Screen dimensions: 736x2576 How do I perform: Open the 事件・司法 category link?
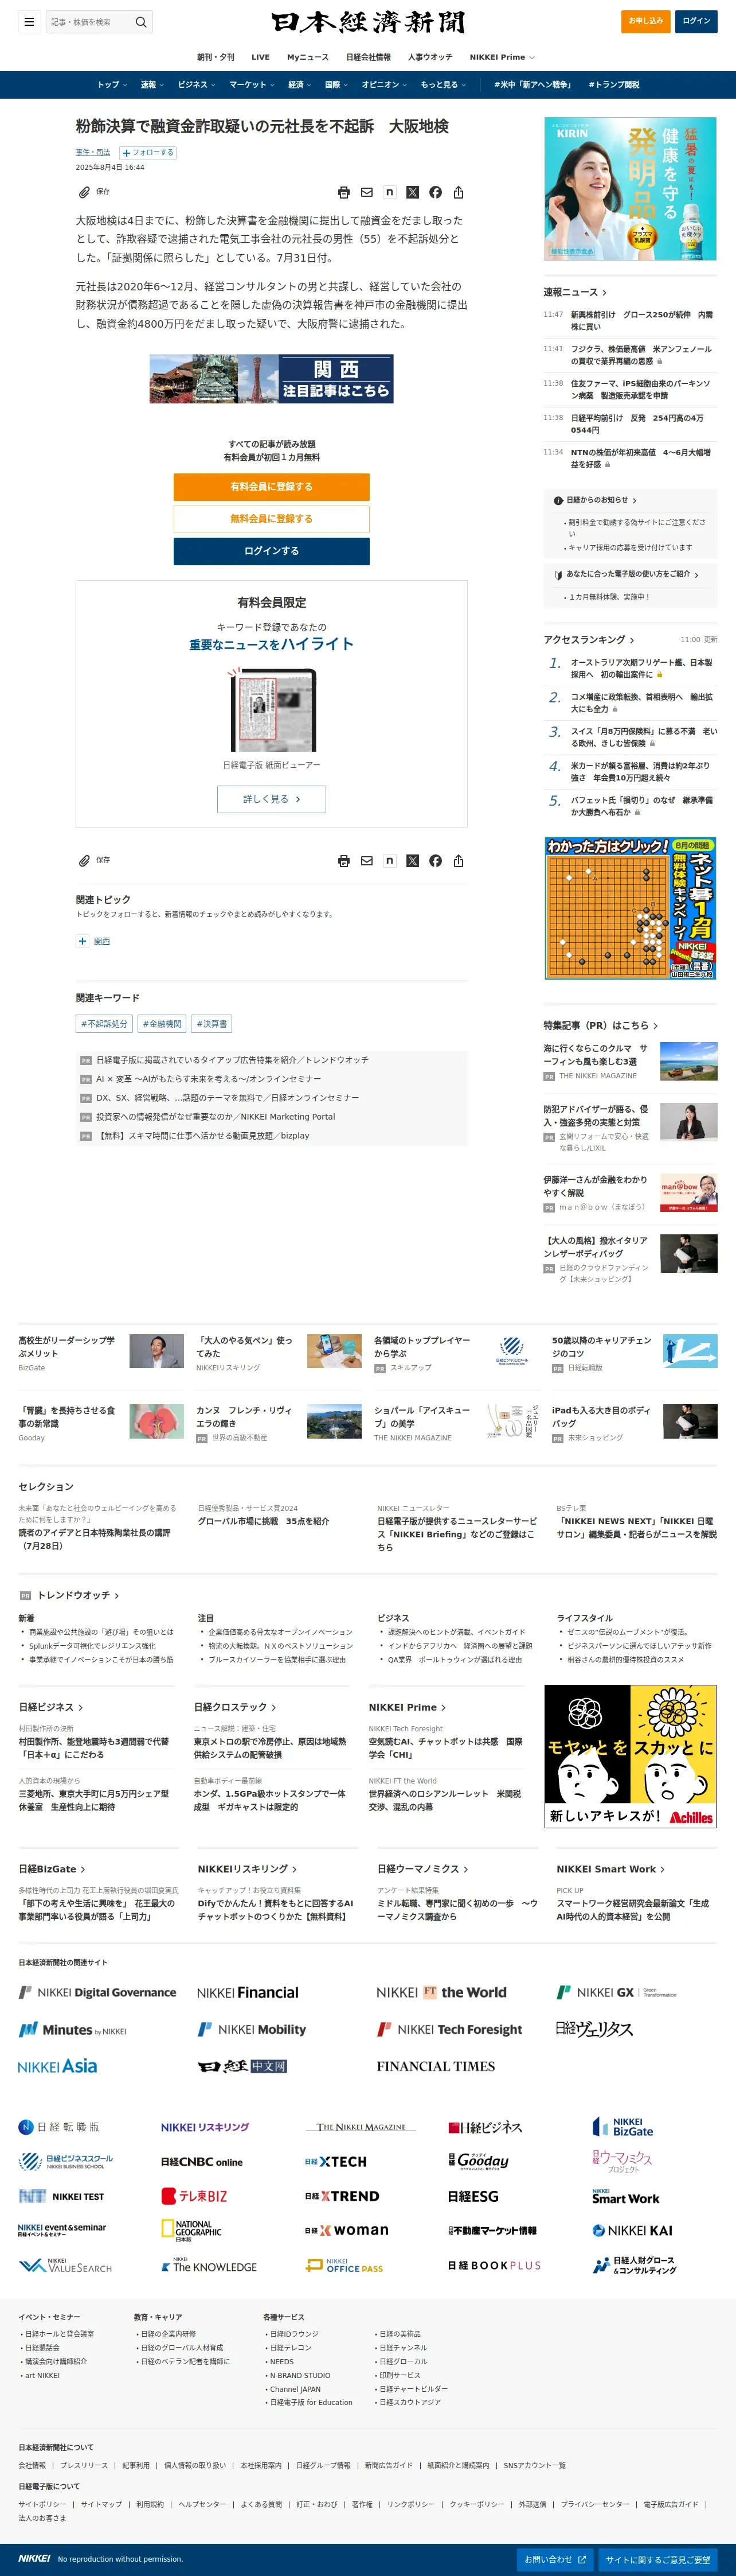pos(93,153)
